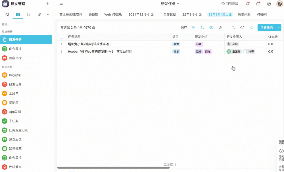This screenshot has height=172, width=284.
Task: Click the horizontal scrollbar at table bottom
Action: [114, 168]
